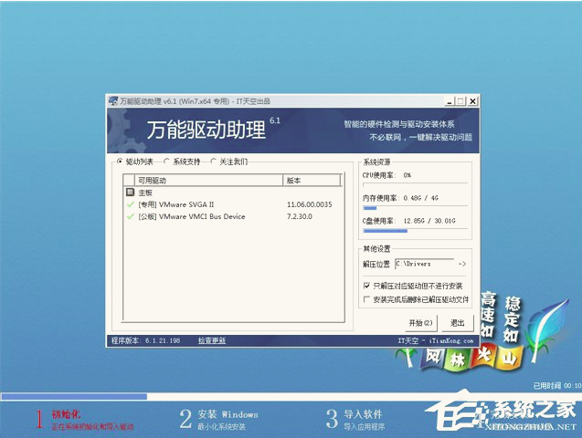Screen dimensions: 582x438
Task: Select the [专用] VMware SVGA II row text
Action: (x=176, y=204)
